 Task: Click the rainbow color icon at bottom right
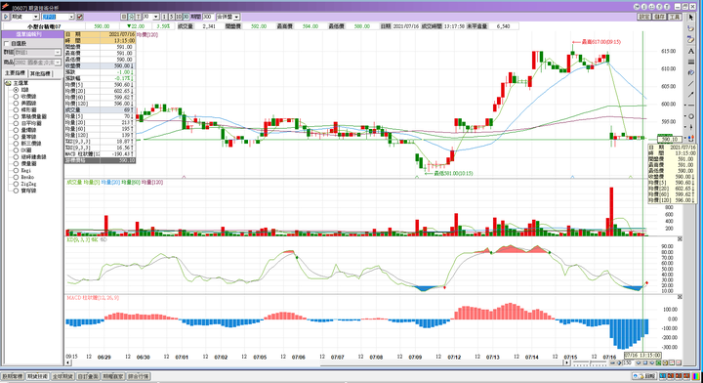696,376
